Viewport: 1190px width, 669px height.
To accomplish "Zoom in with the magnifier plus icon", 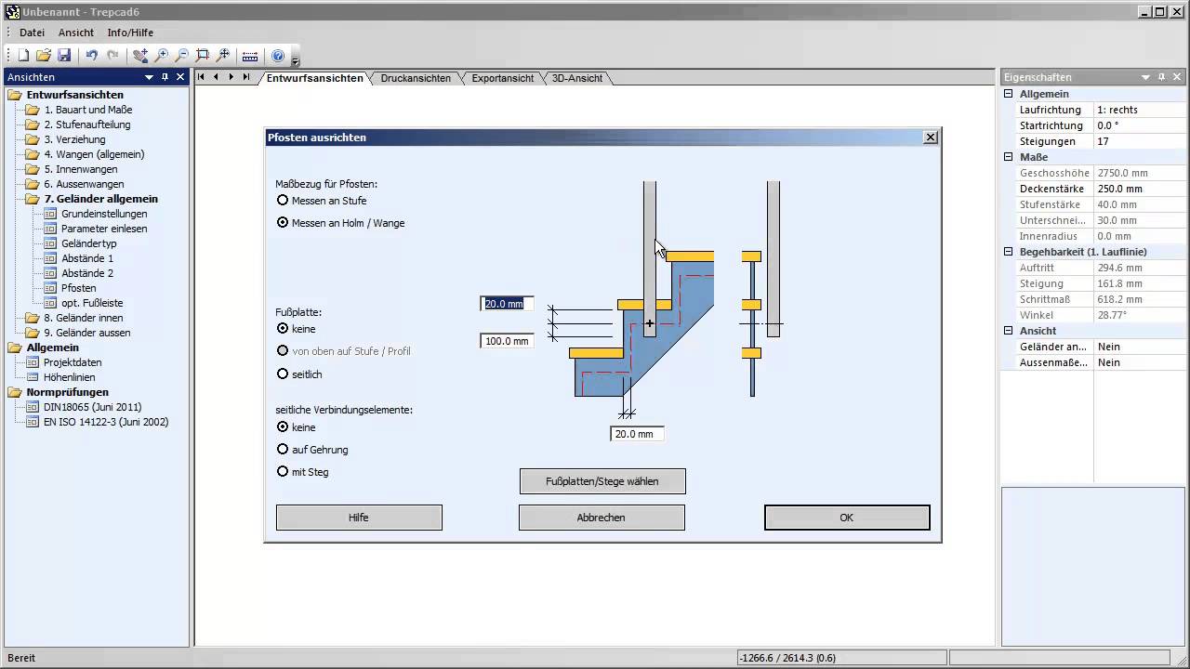I will point(162,56).
